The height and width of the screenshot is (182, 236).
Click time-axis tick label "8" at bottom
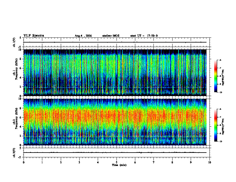172,162
